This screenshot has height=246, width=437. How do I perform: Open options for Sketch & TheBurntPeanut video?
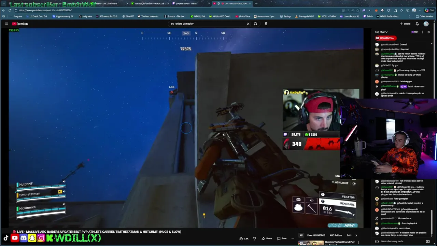pyautogui.click(x=358, y=242)
